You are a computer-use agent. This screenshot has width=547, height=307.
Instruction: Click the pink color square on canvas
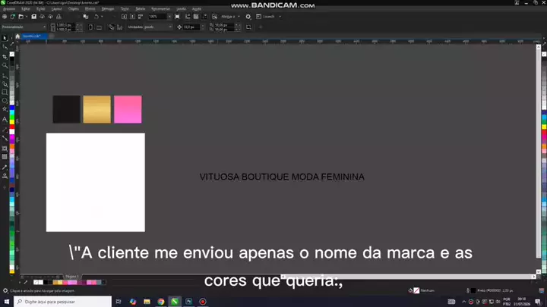click(128, 109)
